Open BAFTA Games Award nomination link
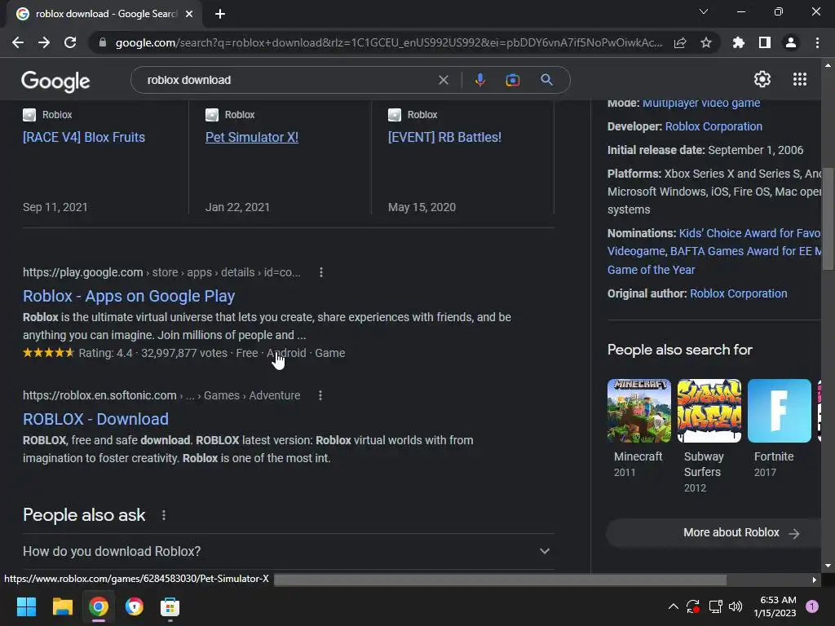 pos(745,251)
